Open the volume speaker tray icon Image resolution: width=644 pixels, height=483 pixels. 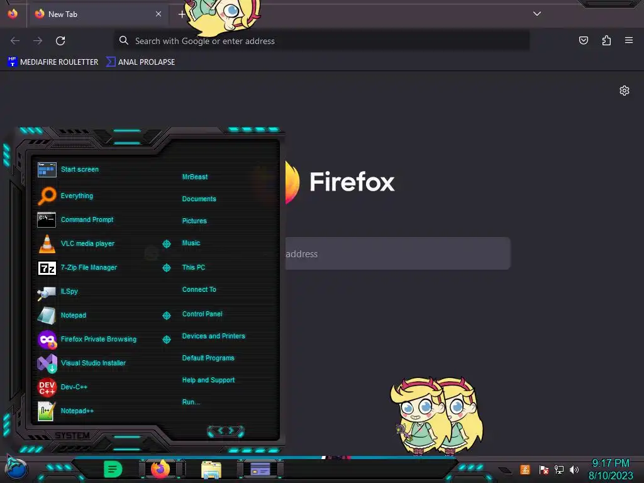coord(574,469)
